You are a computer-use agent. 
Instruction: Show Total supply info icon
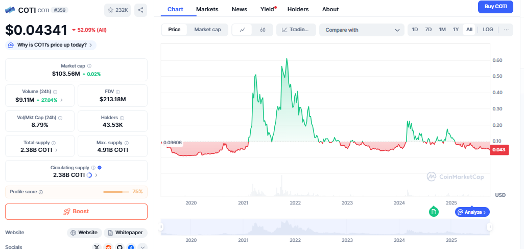[54, 143]
